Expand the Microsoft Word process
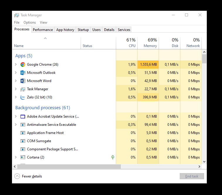Image resolution: width=222 pixels, height=195 pixels. coord(16,81)
